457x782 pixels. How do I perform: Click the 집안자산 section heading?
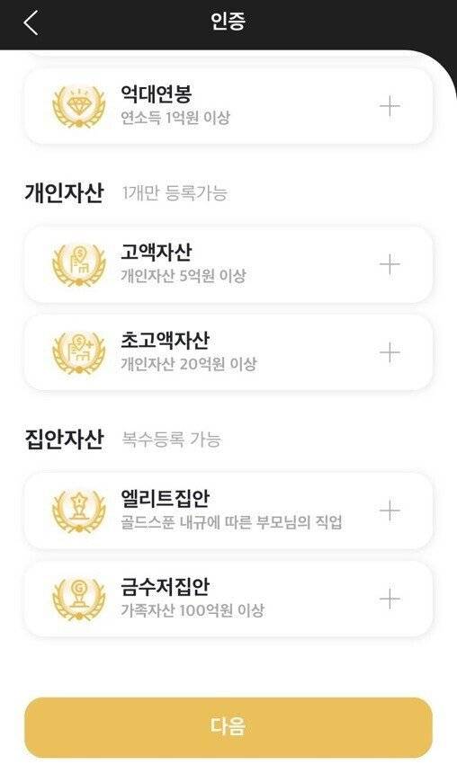[65, 440]
